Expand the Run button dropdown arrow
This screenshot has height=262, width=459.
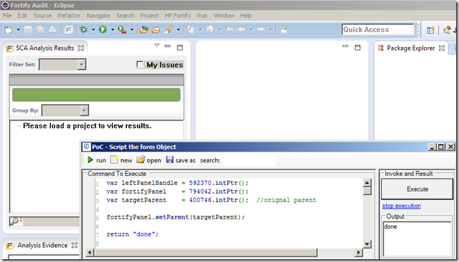[x=113, y=29]
